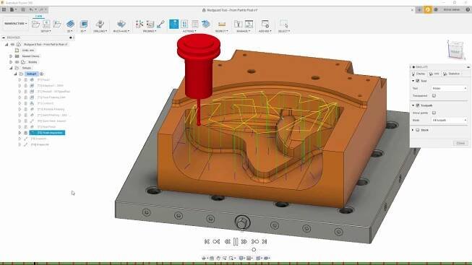Click the Add-Ins scripts icon

click(265, 24)
